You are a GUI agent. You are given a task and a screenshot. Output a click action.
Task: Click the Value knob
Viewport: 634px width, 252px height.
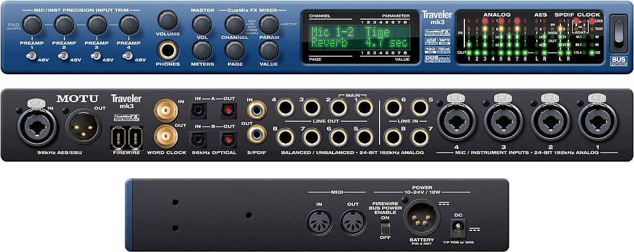click(269, 50)
